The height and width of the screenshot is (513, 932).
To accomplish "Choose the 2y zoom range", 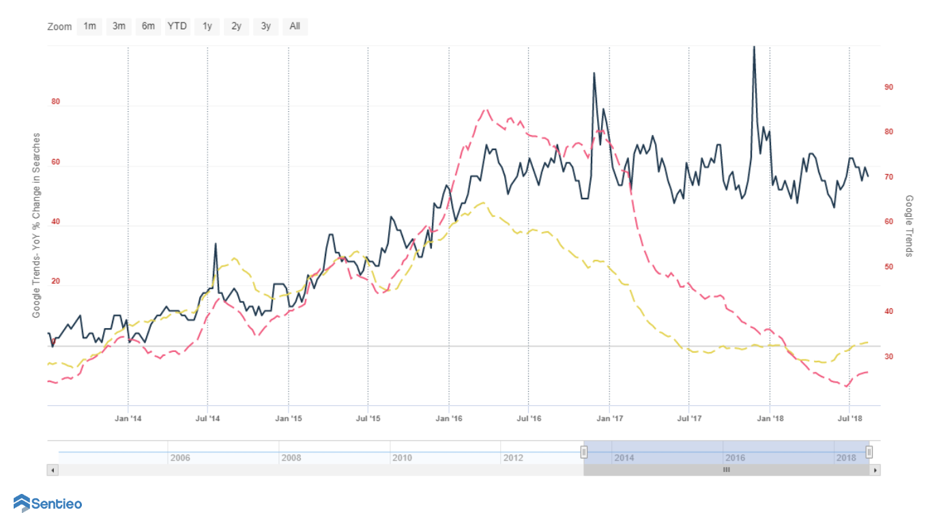I will 236,27.
